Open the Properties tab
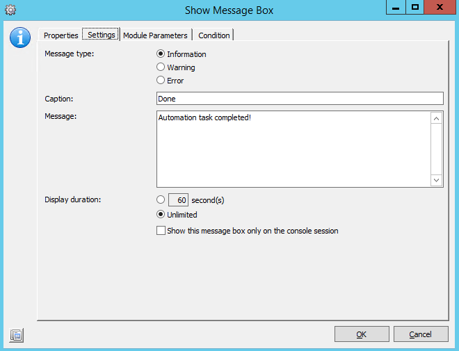This screenshot has height=351, width=459. click(61, 35)
